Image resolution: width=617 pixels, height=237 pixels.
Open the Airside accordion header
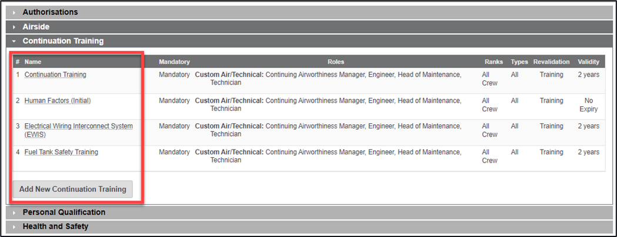point(36,27)
